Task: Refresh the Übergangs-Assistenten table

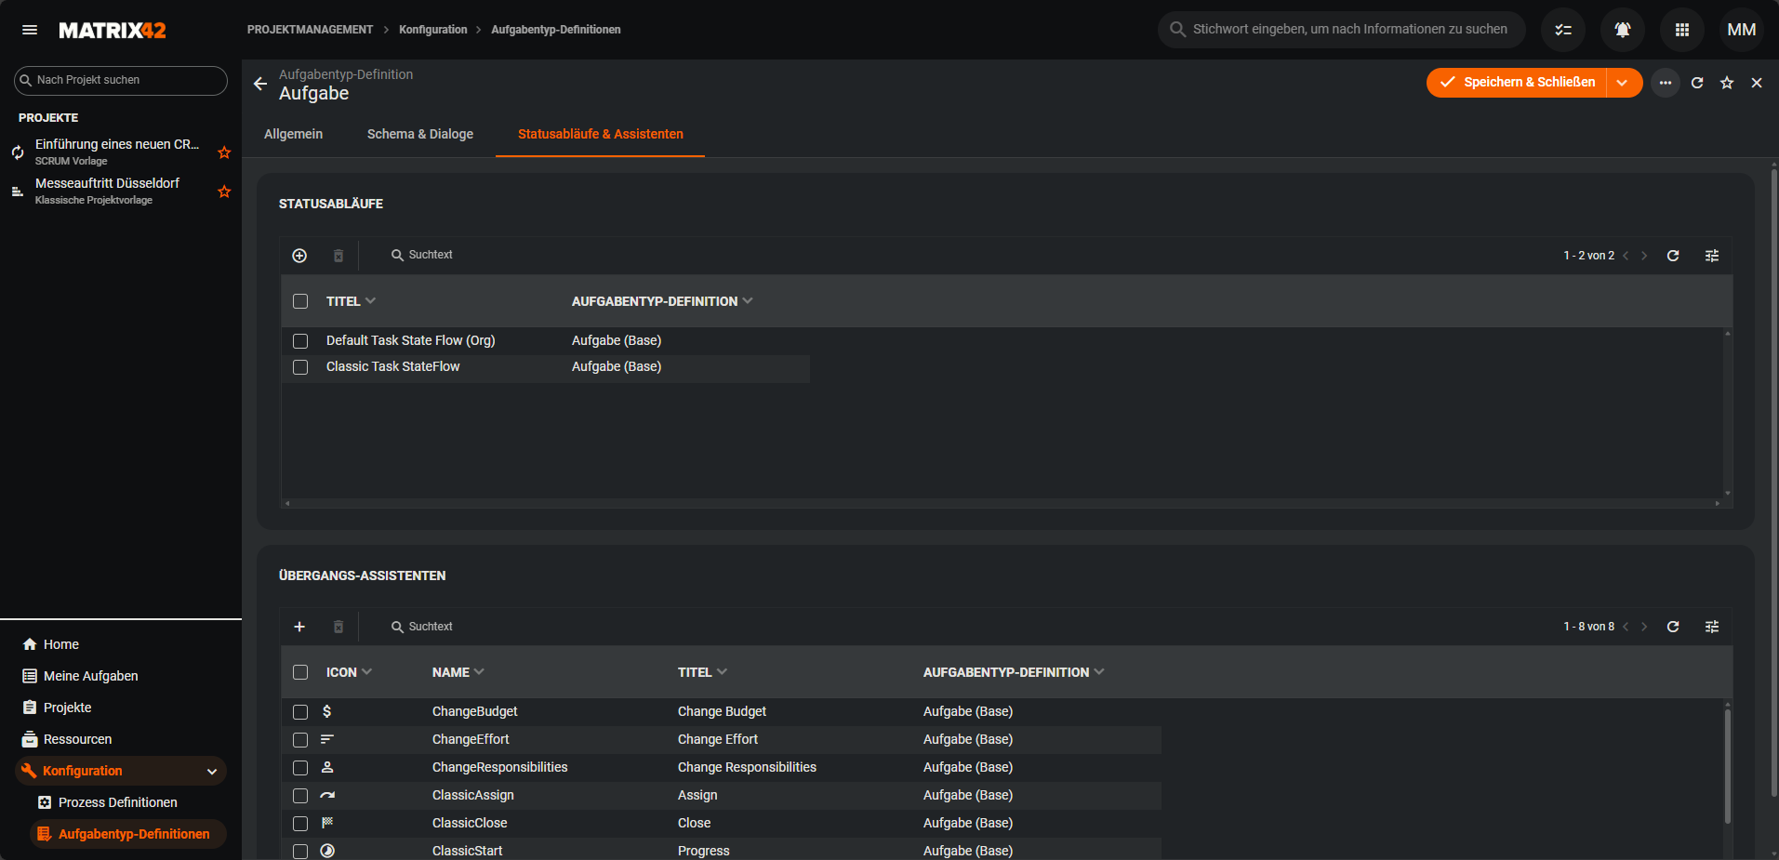Action: pyautogui.click(x=1672, y=627)
